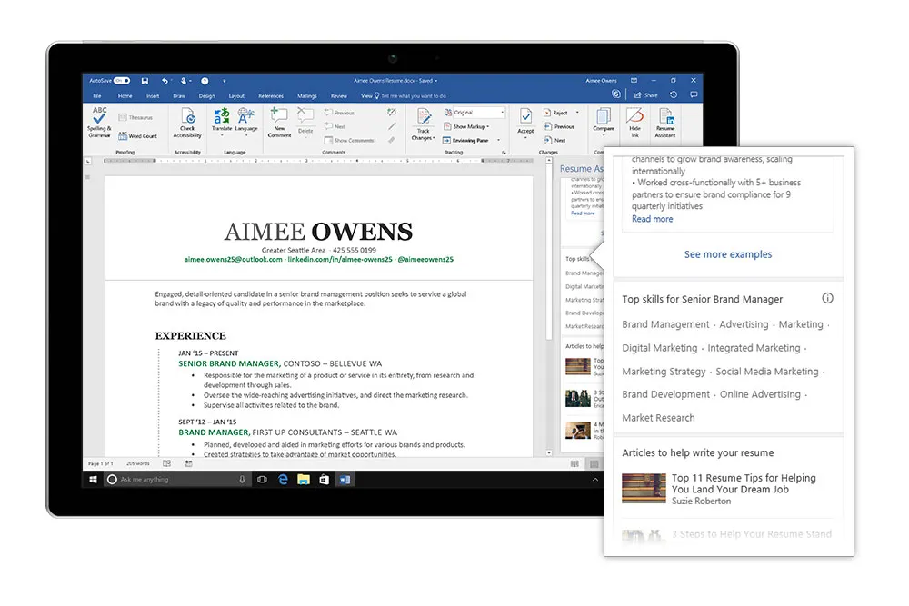Expand the Show Markup dropdown
The height and width of the screenshot is (606, 909).
pyautogui.click(x=470, y=126)
